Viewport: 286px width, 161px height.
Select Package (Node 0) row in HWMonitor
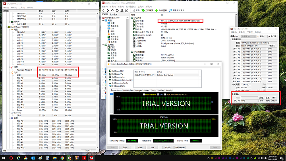click(49, 70)
